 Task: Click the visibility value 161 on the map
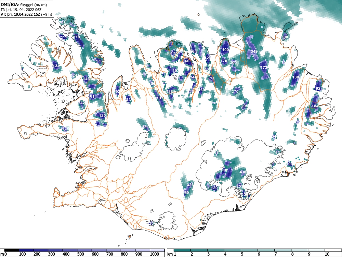click(x=91, y=96)
